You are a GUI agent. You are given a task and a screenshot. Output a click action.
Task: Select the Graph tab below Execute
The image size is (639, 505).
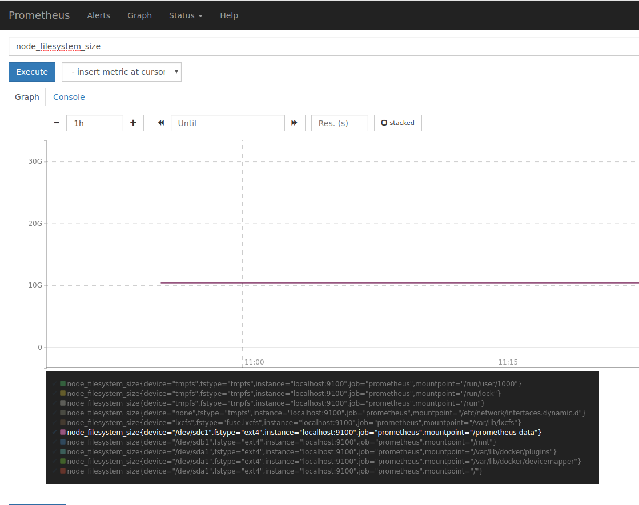pos(27,97)
